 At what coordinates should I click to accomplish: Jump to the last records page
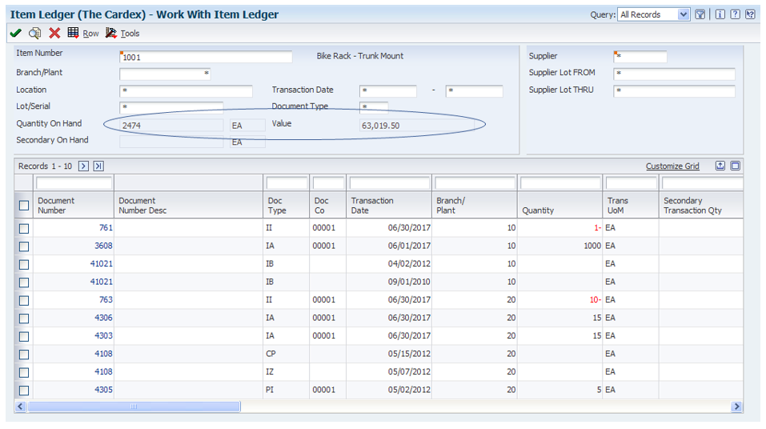98,166
